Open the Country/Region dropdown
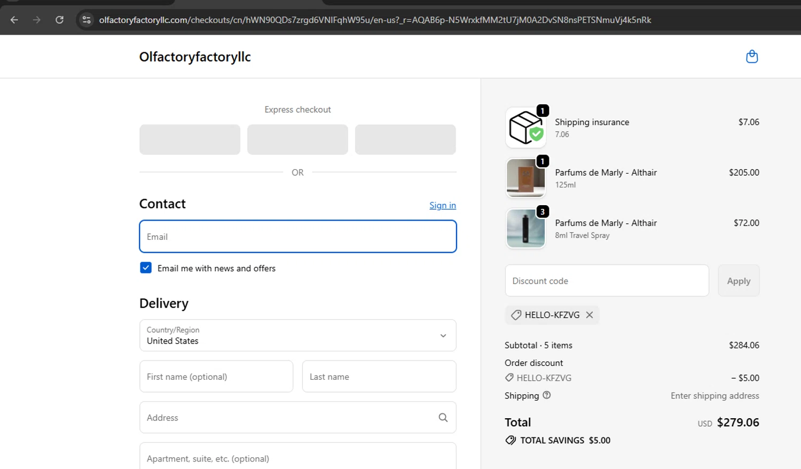This screenshot has height=469, width=801. 298,335
